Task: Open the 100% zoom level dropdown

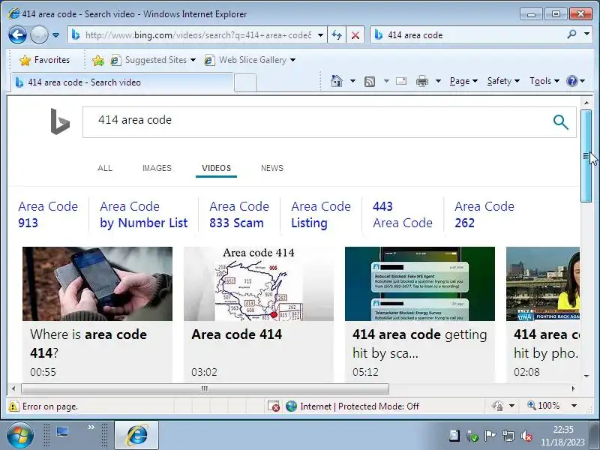Action: (574, 406)
